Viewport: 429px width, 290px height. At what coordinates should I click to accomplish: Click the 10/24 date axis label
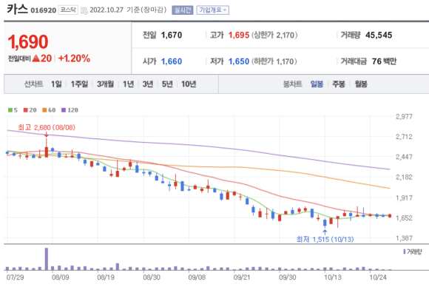click(378, 277)
